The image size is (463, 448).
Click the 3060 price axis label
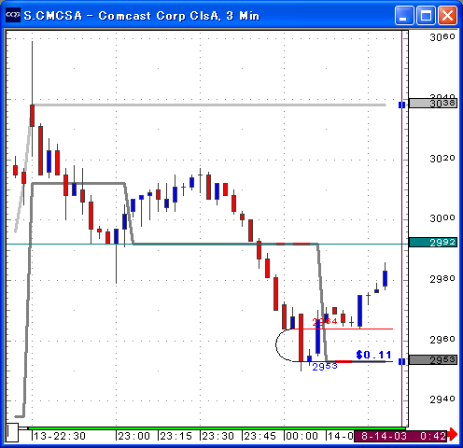pos(442,37)
